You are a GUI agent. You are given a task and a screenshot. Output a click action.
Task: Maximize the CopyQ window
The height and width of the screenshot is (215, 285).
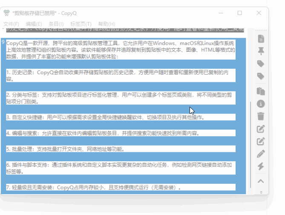click(x=240, y=13)
